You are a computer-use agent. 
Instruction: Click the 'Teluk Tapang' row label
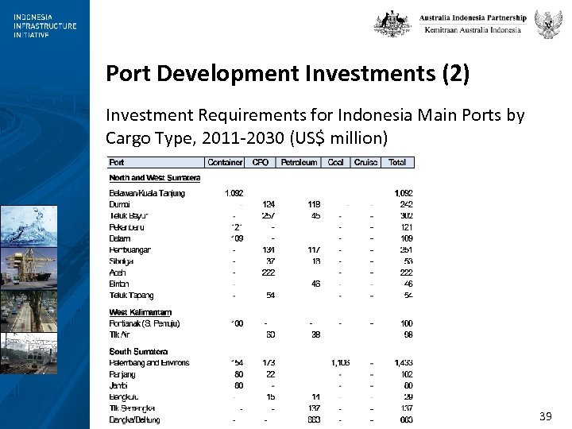tap(131, 296)
